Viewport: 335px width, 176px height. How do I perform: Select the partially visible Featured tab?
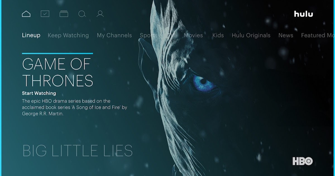tap(318, 35)
